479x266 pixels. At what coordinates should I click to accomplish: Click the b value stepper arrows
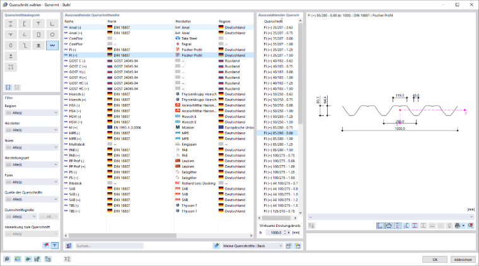tap(285, 233)
